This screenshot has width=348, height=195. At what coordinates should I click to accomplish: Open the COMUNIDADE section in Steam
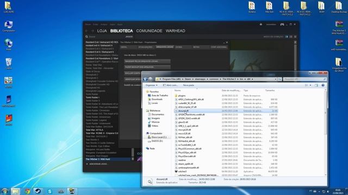149,31
